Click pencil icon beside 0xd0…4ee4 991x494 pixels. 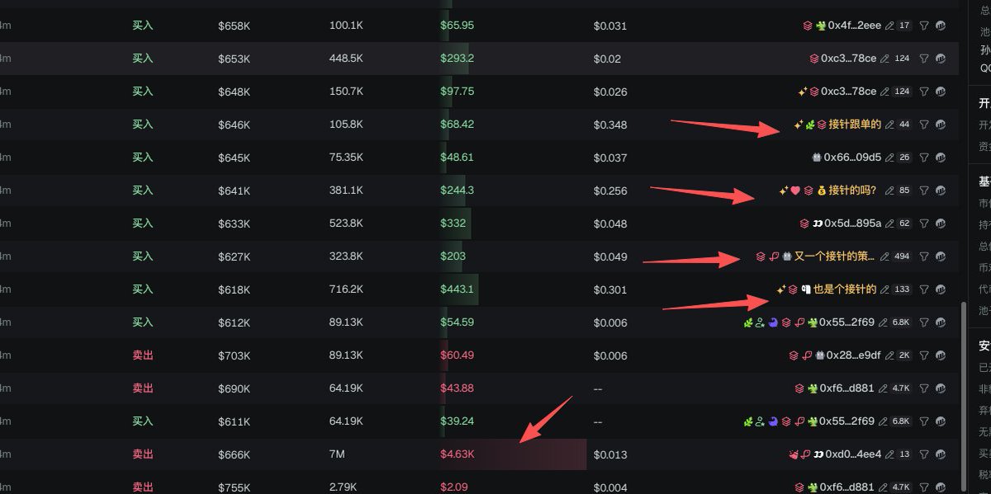[889, 454]
